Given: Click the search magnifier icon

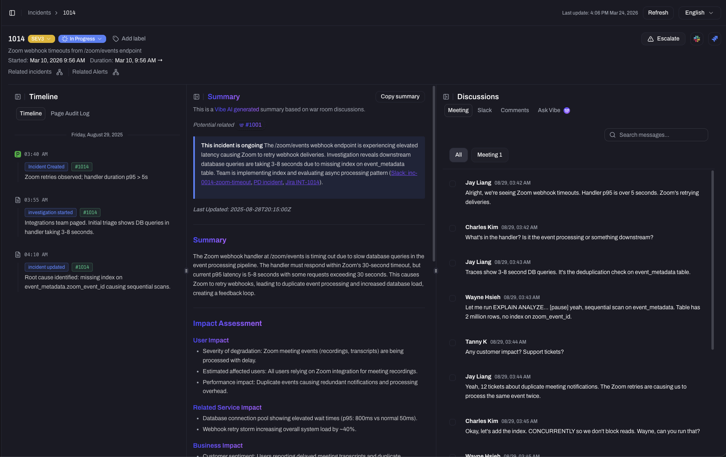Looking at the screenshot, I should point(613,135).
